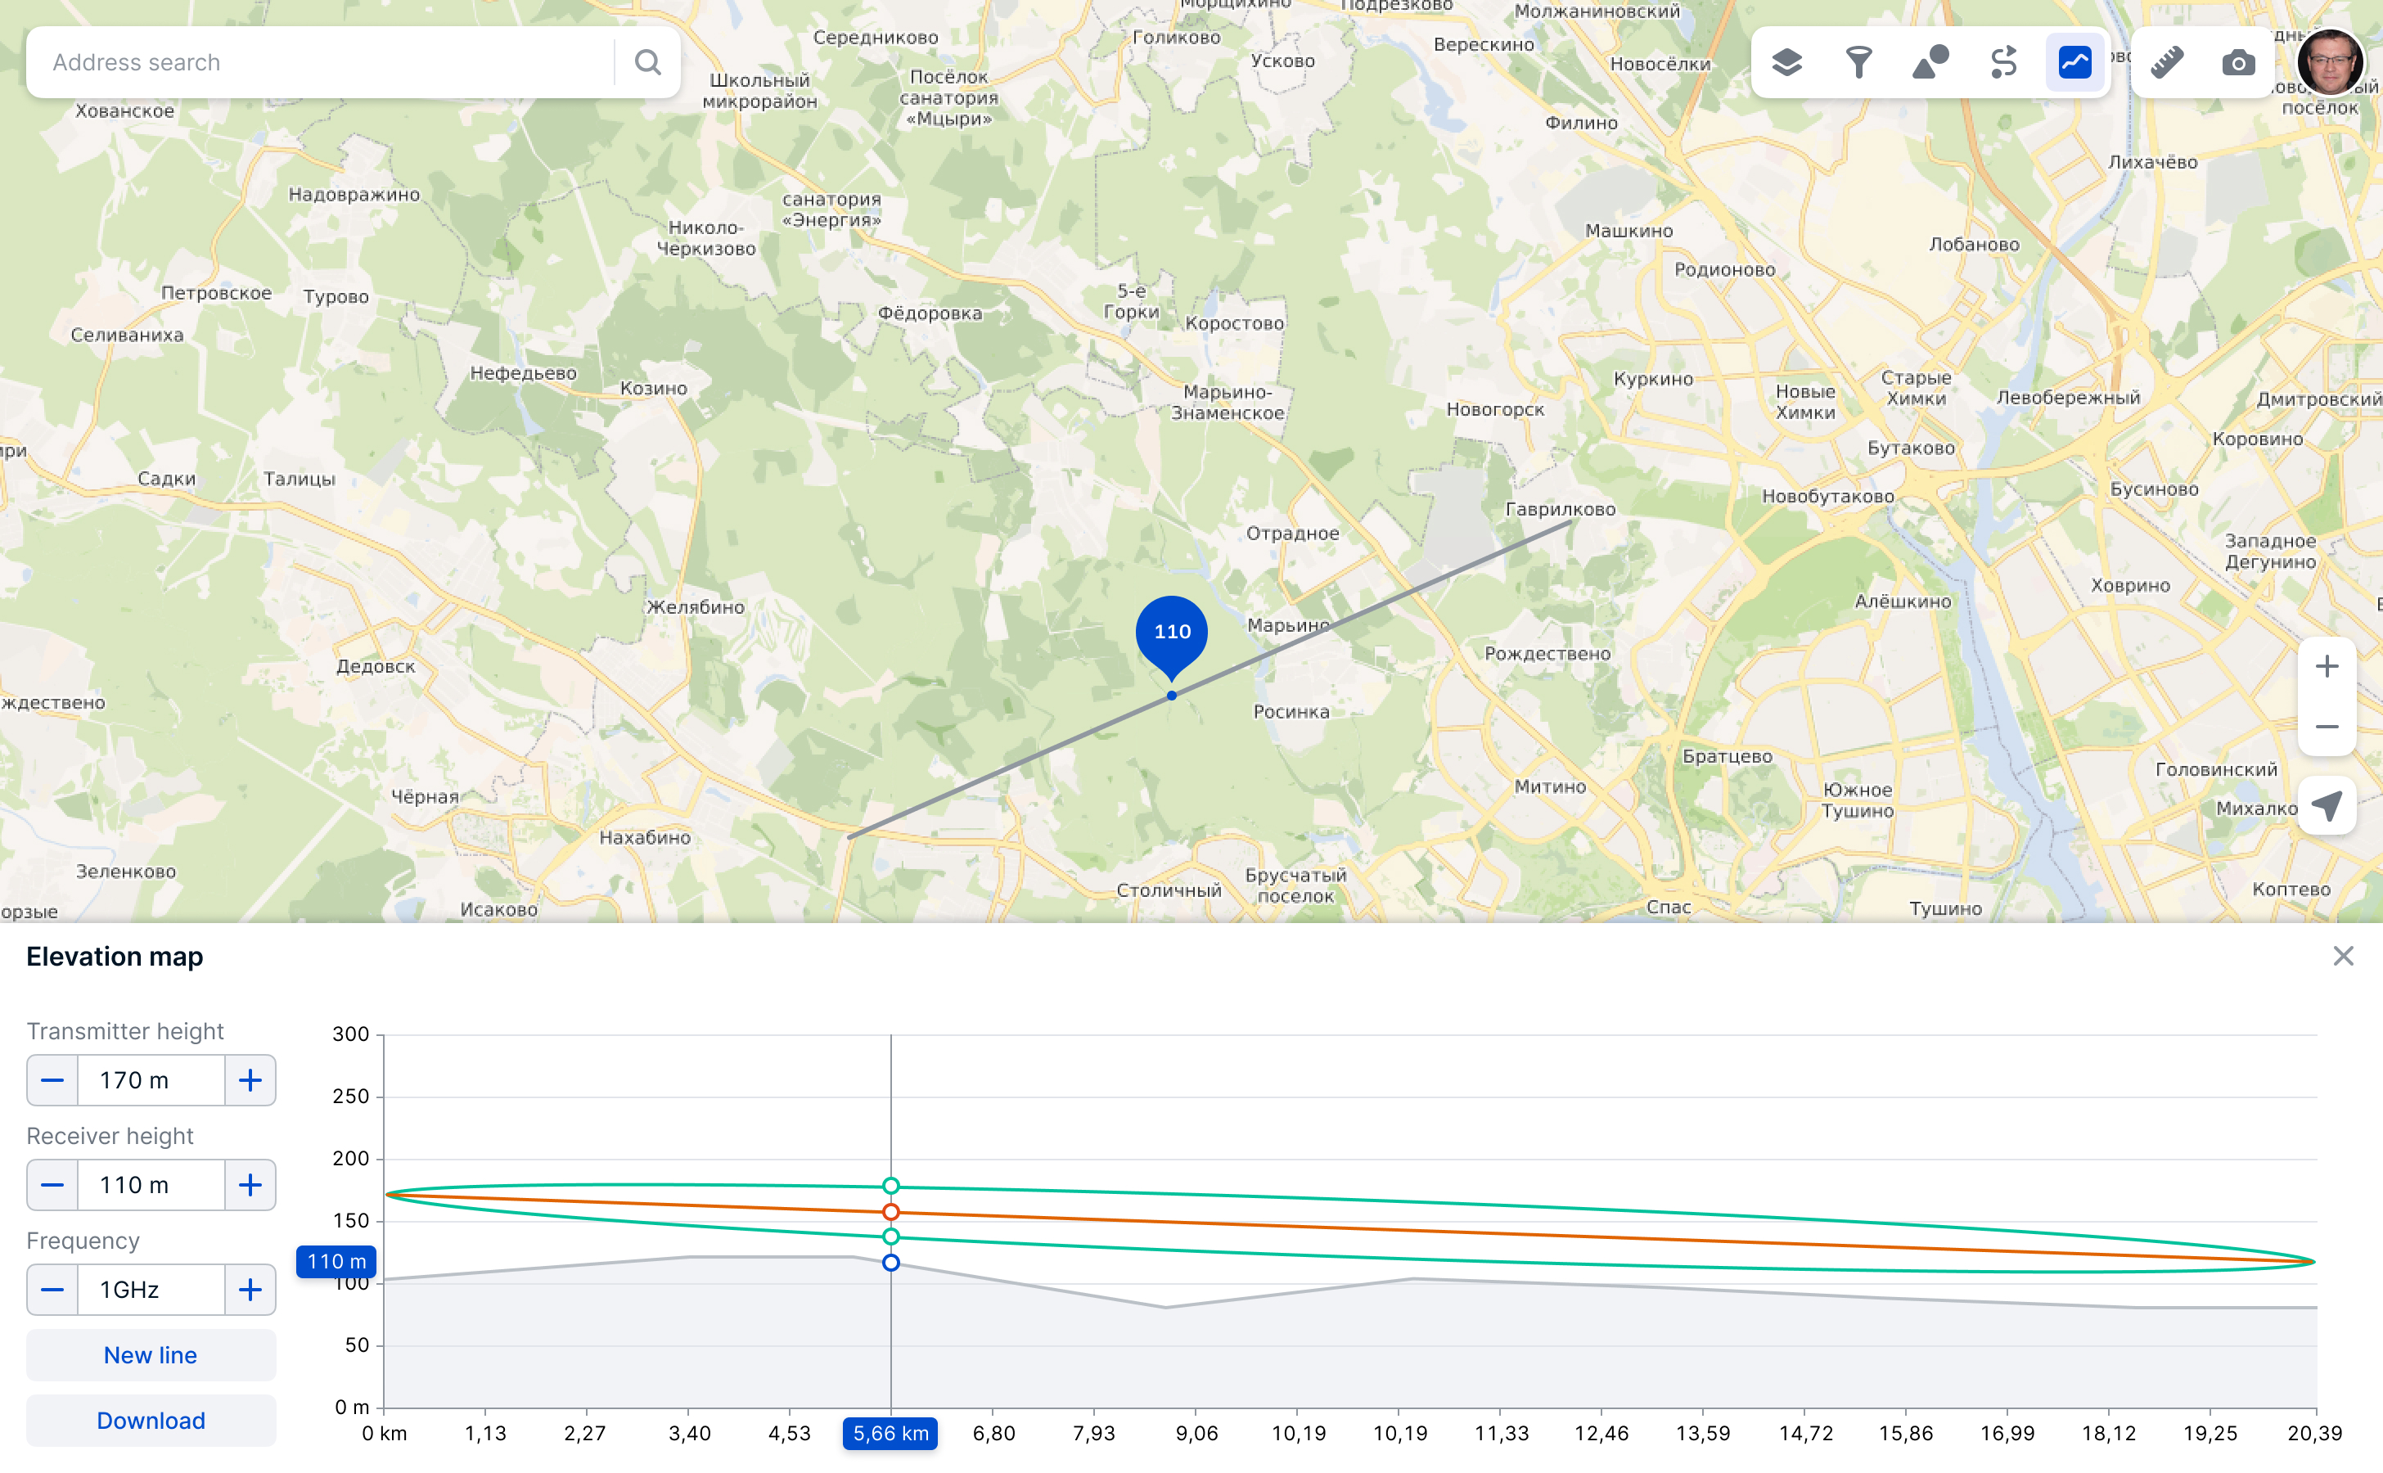Select the ruler measurement tool
Screen dimensions: 2383x1473
pos(2167,63)
